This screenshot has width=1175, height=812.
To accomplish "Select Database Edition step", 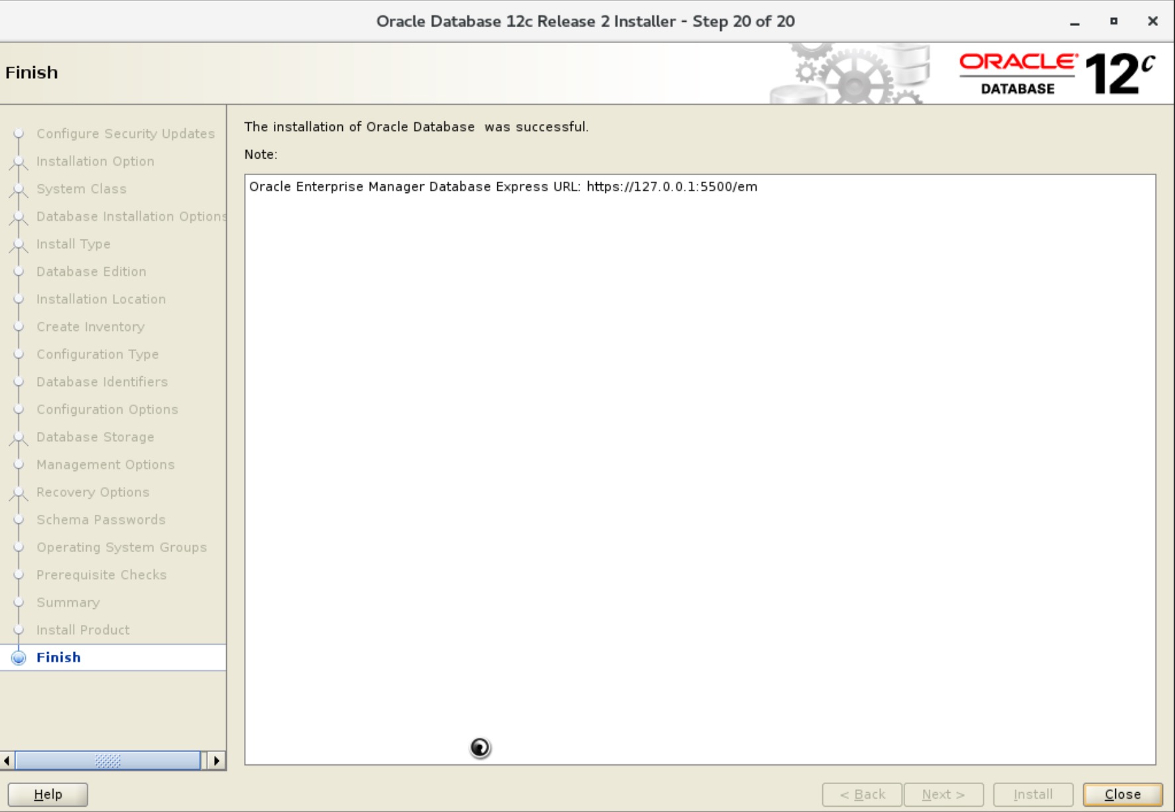I will [x=92, y=271].
